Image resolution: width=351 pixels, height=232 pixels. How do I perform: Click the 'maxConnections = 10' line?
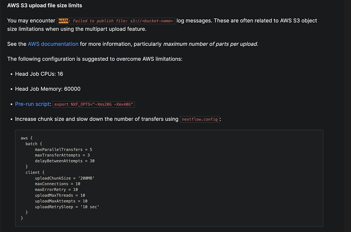57,184
